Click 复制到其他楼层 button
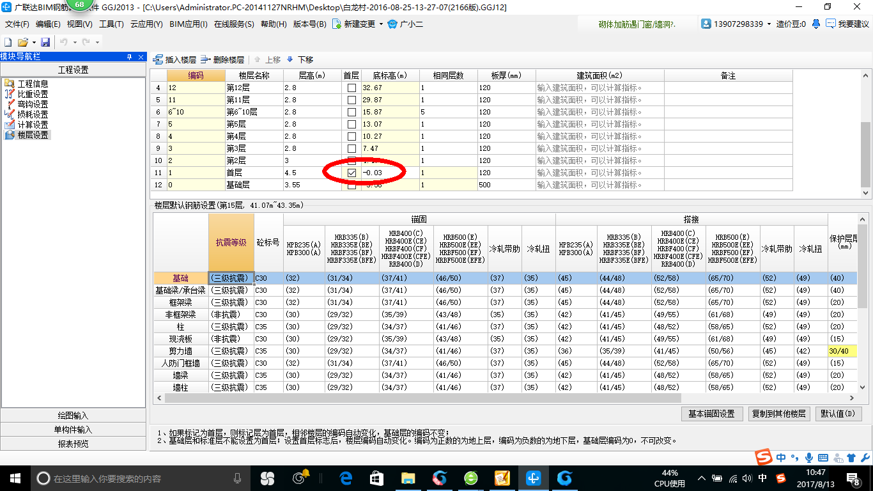Screen dimensions: 873x491 click(778, 414)
